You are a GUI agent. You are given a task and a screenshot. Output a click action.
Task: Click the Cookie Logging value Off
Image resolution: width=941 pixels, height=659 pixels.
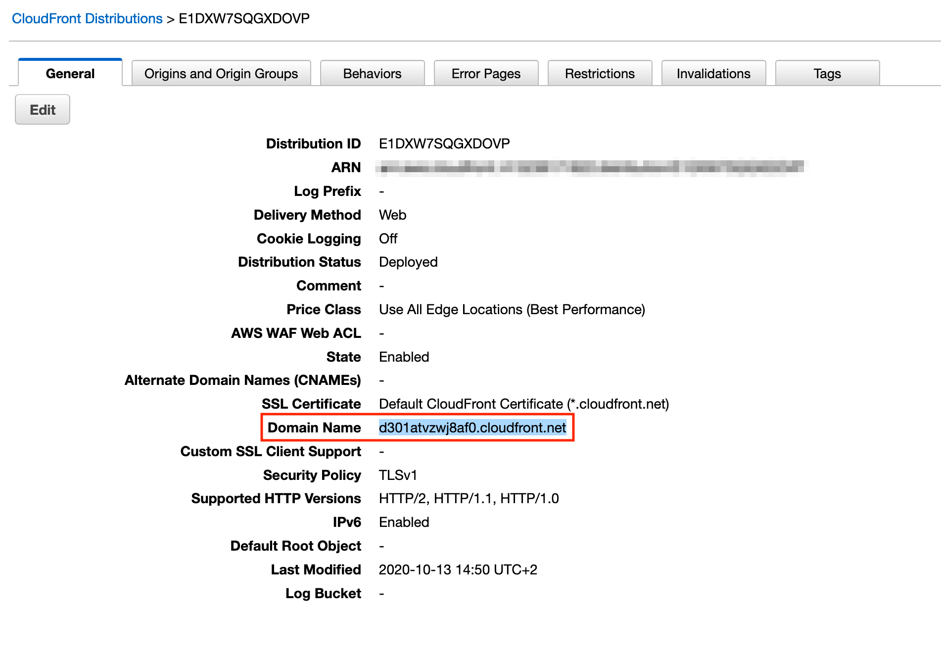coord(388,238)
